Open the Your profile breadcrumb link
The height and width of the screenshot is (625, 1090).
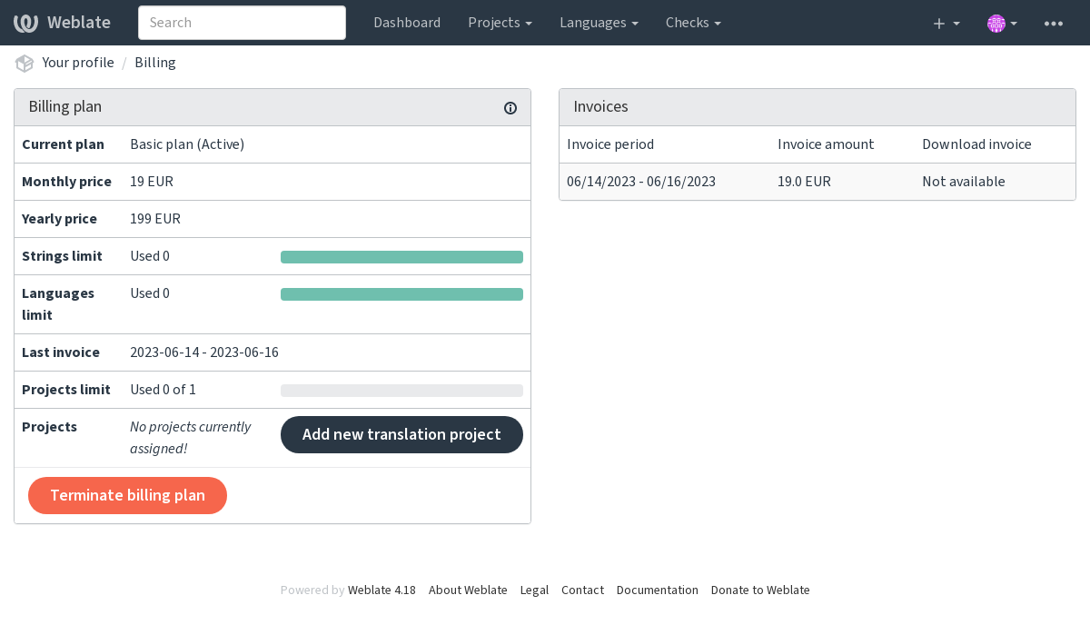click(x=78, y=63)
